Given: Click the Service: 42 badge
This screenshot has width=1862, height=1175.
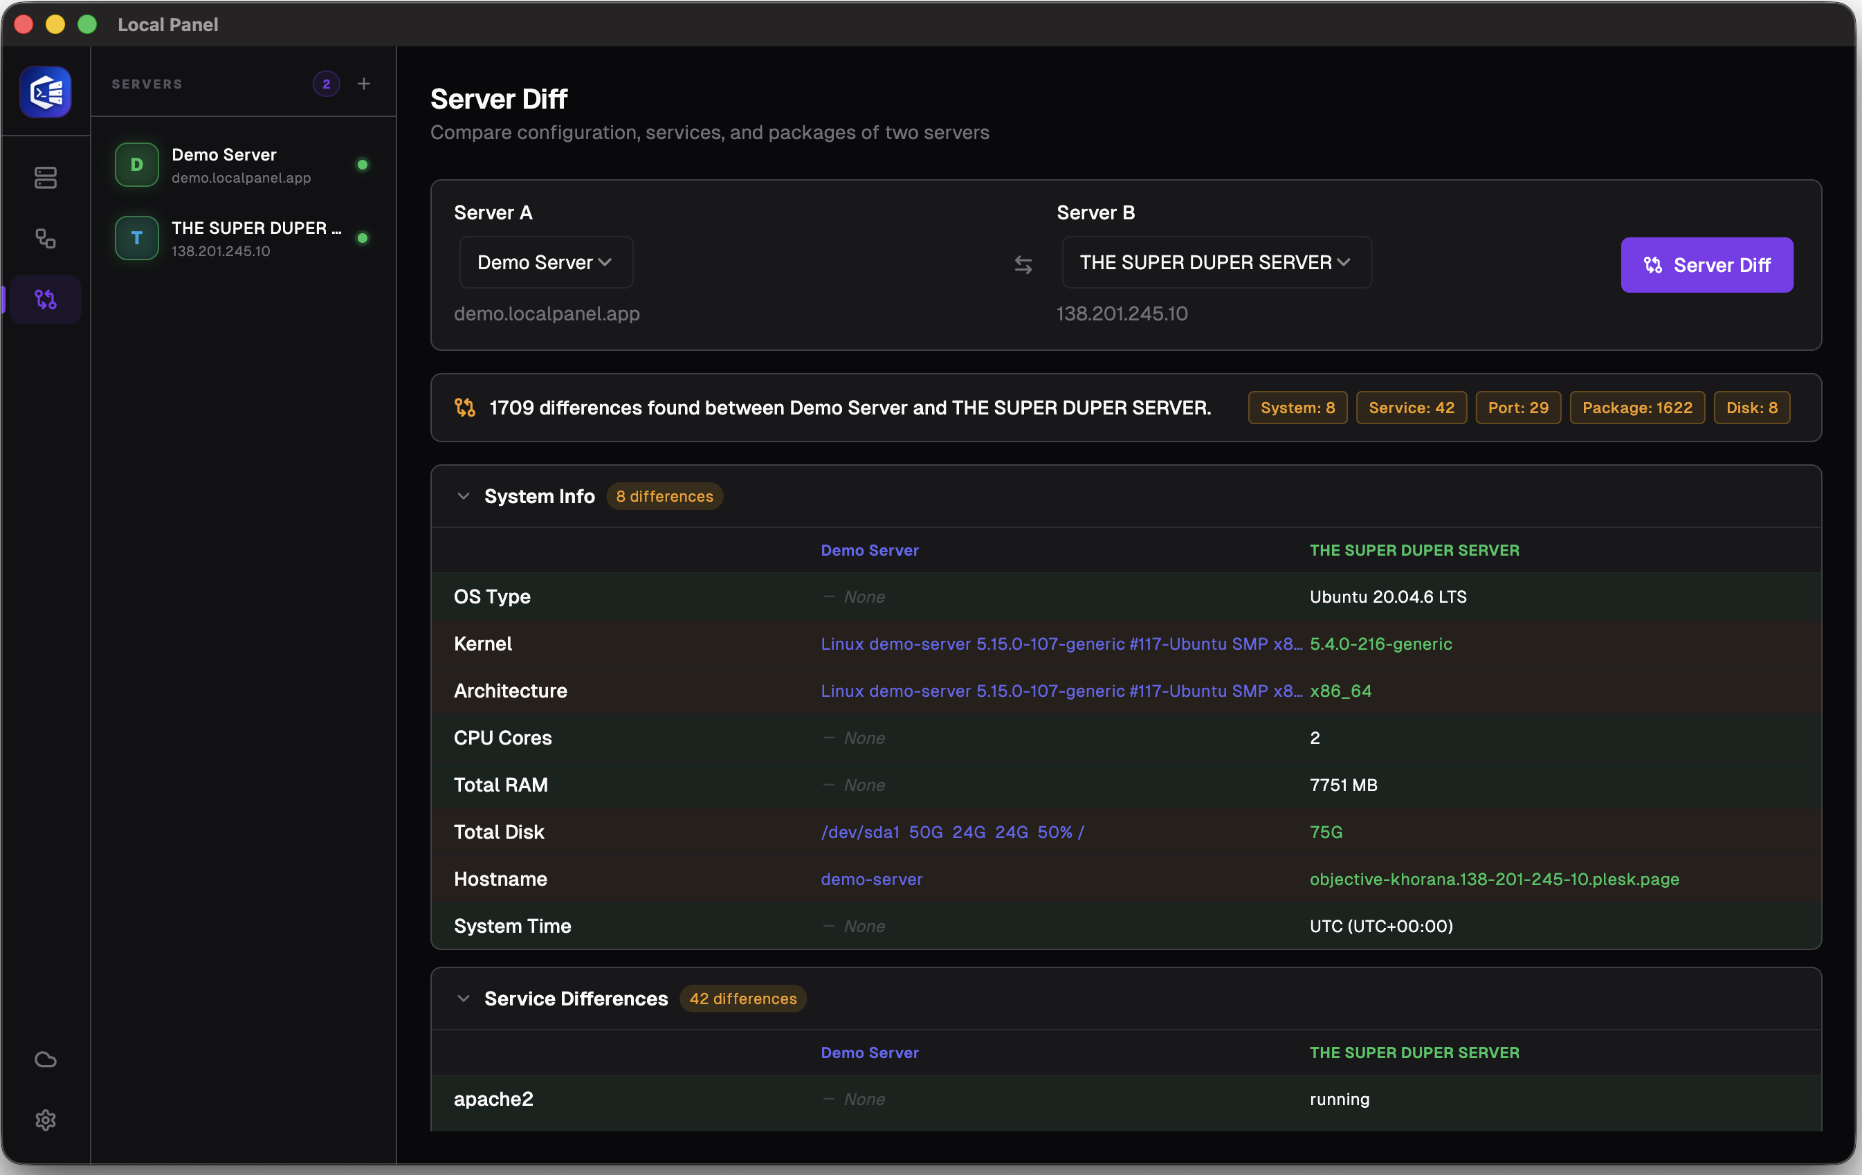Looking at the screenshot, I should tap(1411, 408).
